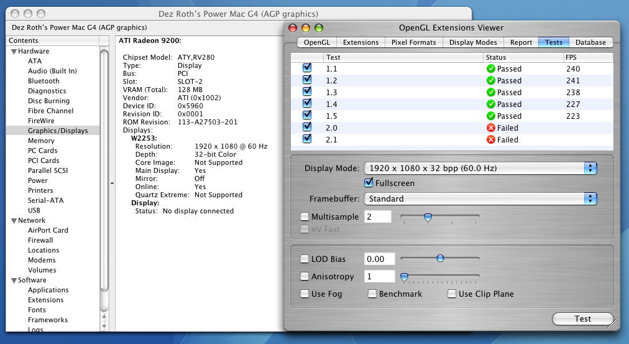The height and width of the screenshot is (344, 629).
Task: Click the Contents column header in System Profiler
Action: point(53,40)
